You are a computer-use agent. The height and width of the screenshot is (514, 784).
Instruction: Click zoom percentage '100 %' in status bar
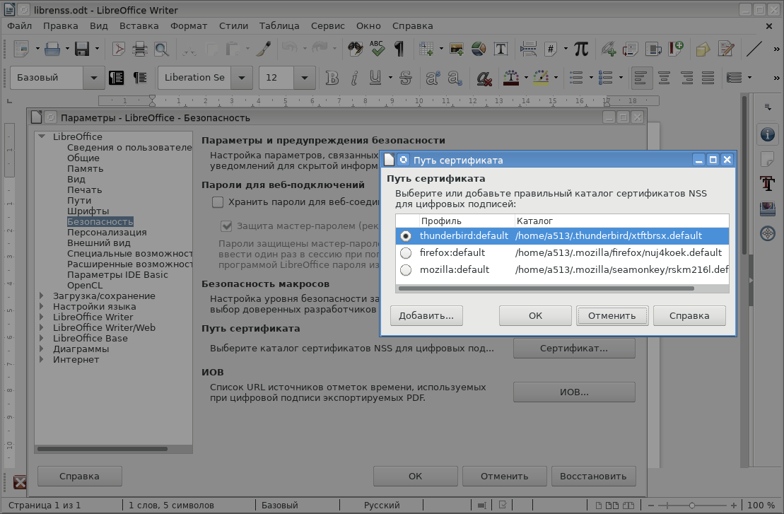click(x=761, y=506)
